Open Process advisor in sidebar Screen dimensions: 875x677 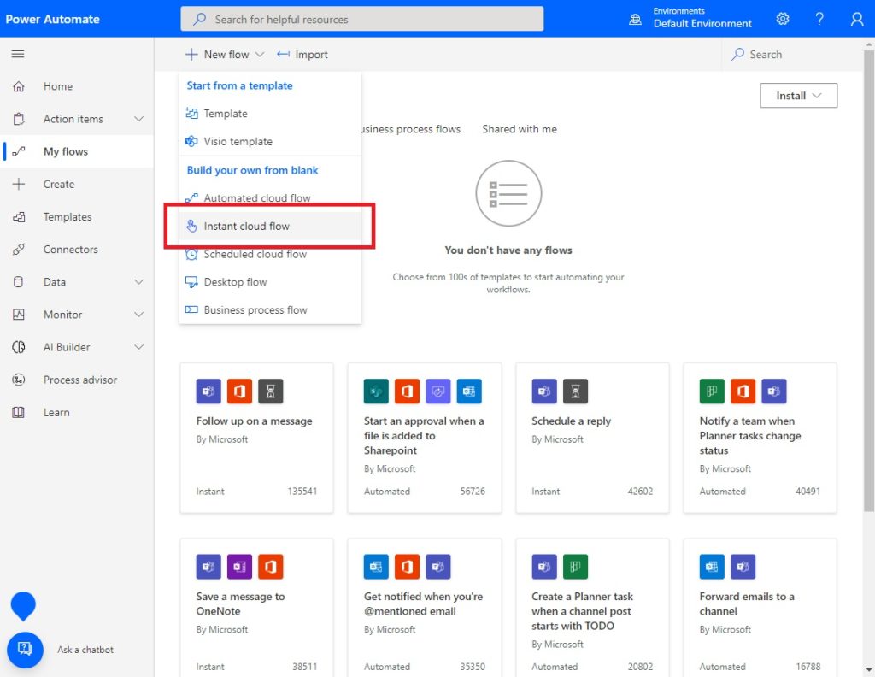click(x=77, y=380)
